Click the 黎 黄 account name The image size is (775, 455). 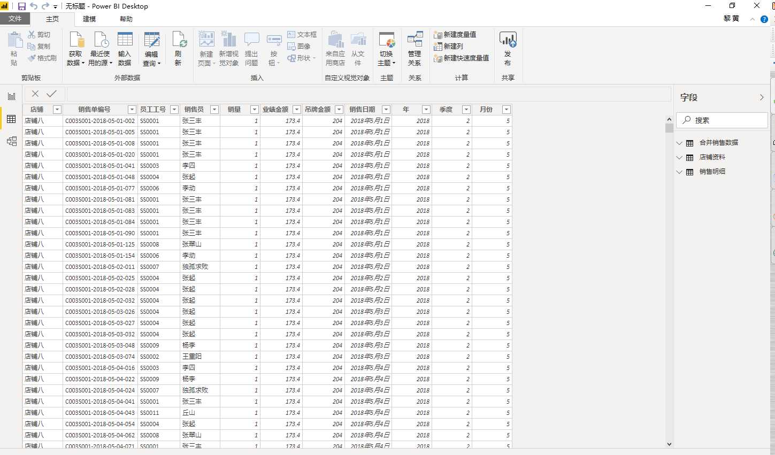(731, 19)
